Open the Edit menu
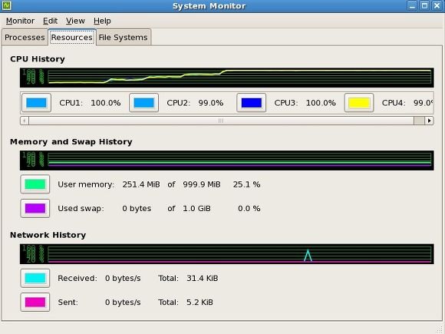Screen dimensions: 445x334 point(50,21)
